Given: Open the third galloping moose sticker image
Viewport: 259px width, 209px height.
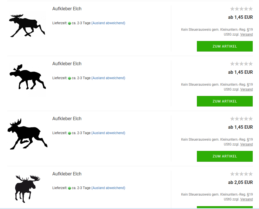Looking at the screenshot, I should click(27, 134).
